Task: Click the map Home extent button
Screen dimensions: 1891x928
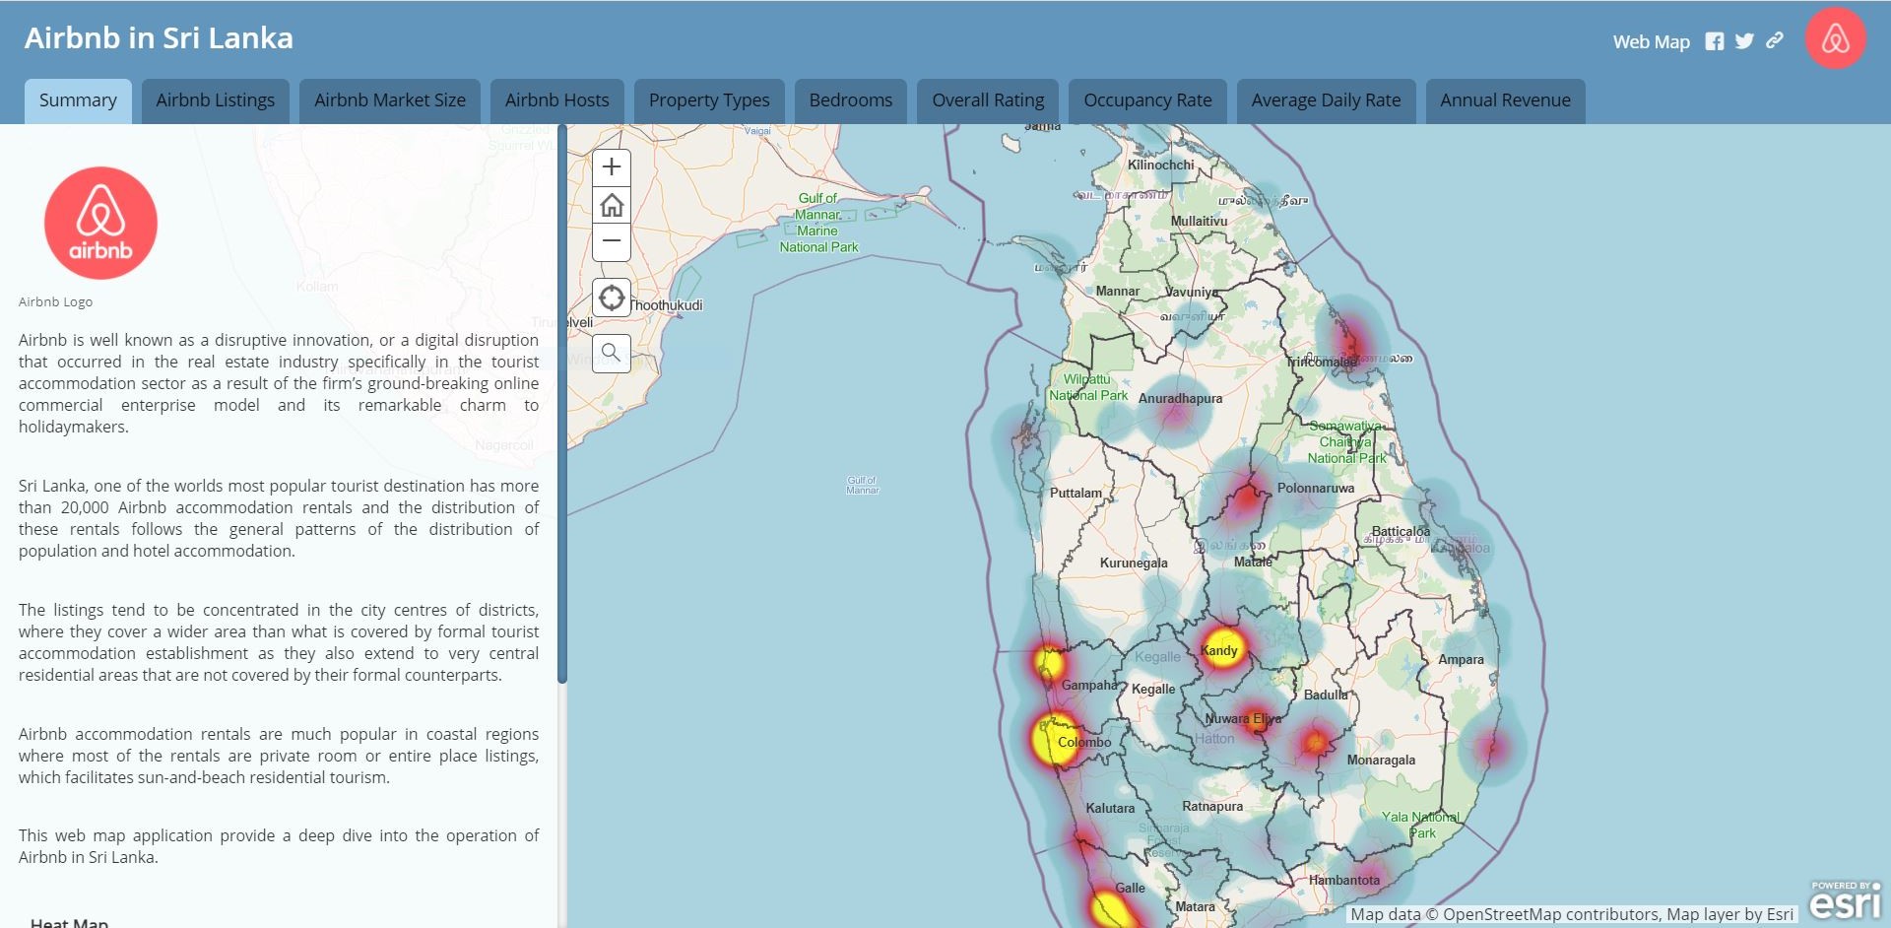Action: [x=612, y=205]
